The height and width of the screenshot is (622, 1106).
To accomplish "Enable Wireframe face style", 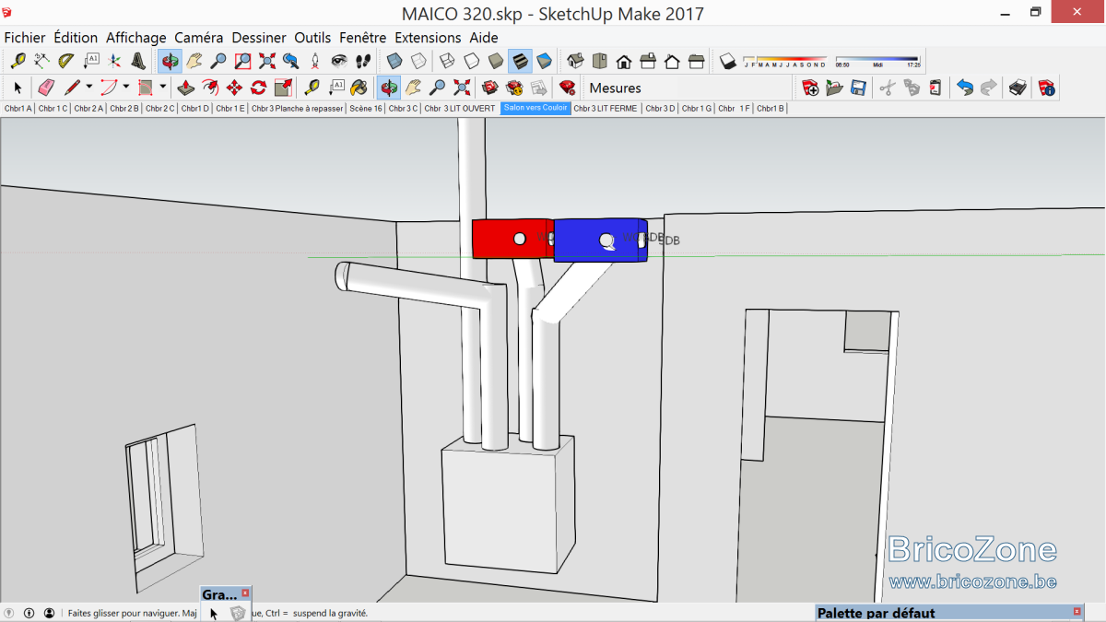I will click(x=447, y=61).
